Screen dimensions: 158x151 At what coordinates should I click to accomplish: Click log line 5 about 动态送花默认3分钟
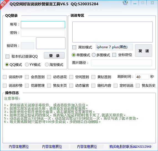[x=71, y=118]
